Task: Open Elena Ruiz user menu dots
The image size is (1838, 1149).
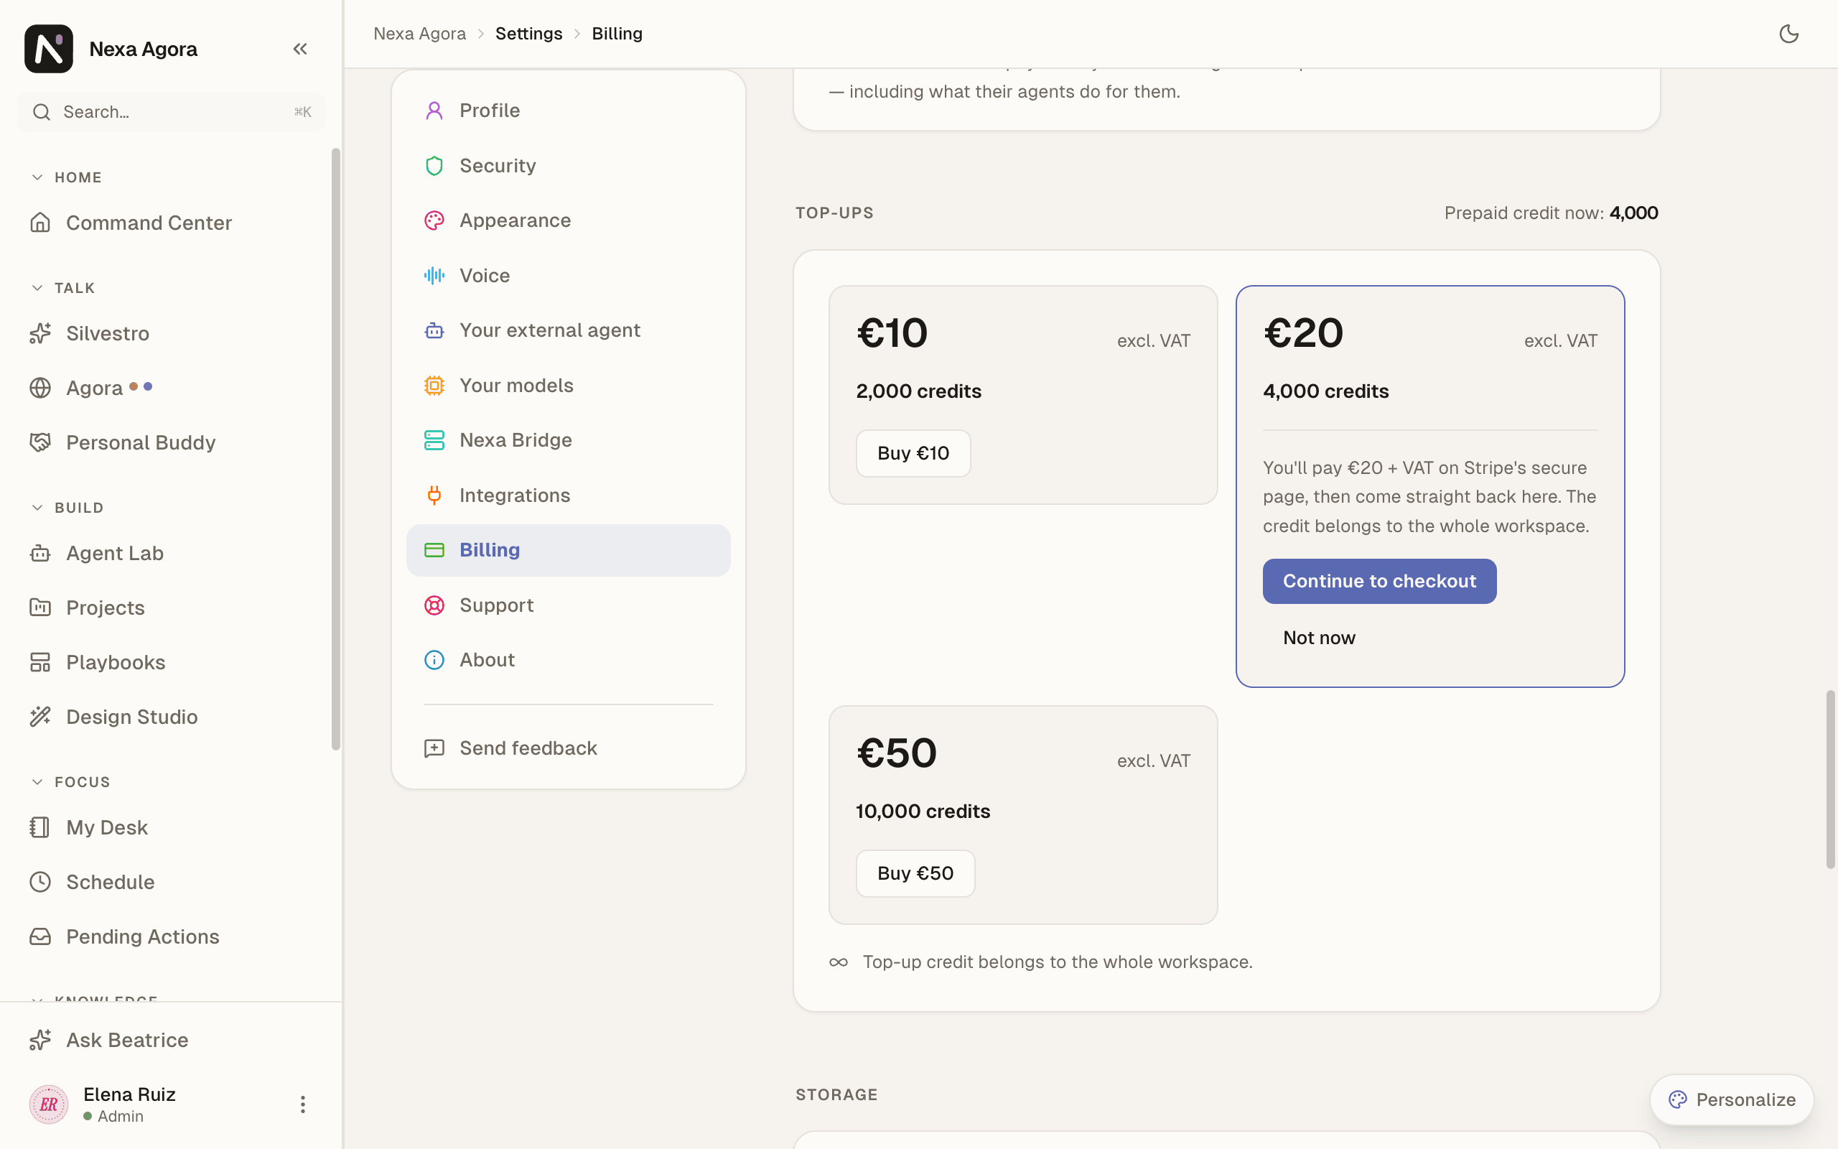Action: coord(302,1104)
